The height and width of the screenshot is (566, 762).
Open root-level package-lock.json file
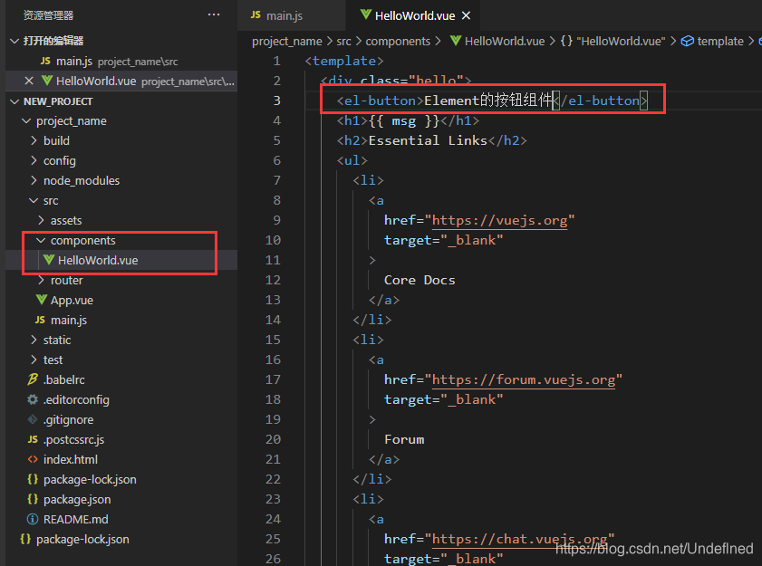pos(121,539)
